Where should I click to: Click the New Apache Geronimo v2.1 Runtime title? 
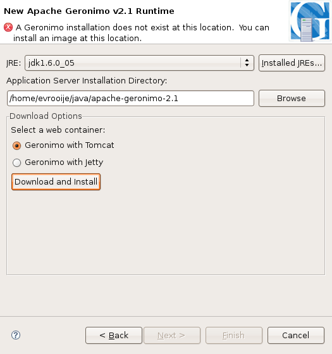point(89,11)
